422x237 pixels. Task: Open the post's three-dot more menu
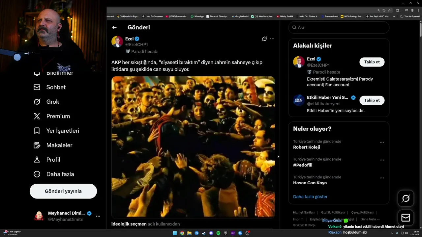272,39
